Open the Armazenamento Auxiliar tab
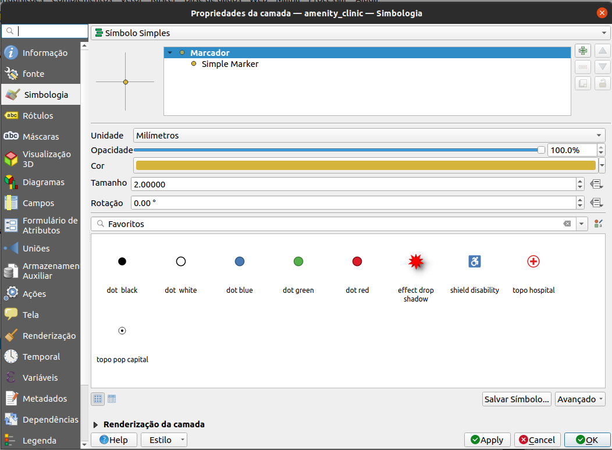612x450 pixels. (x=41, y=271)
